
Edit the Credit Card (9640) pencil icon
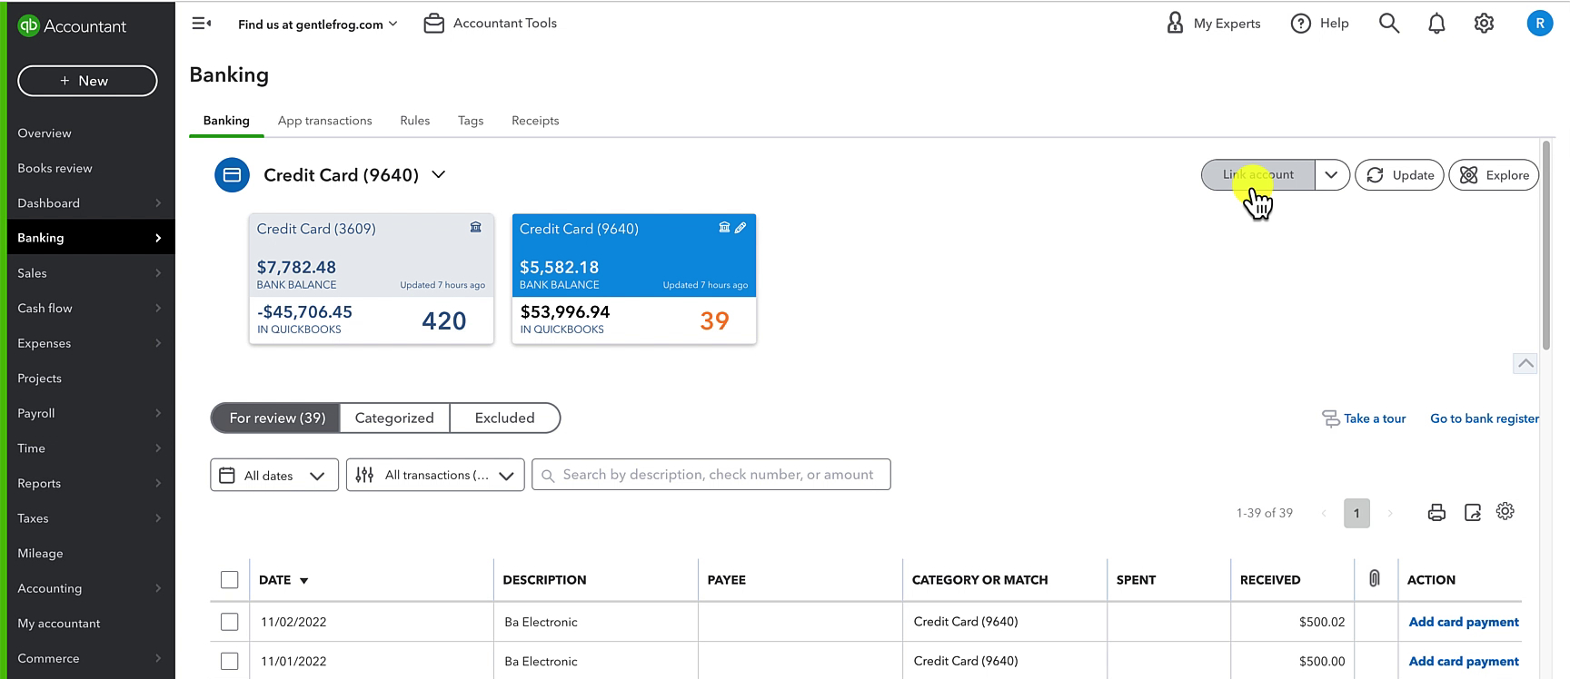click(740, 228)
